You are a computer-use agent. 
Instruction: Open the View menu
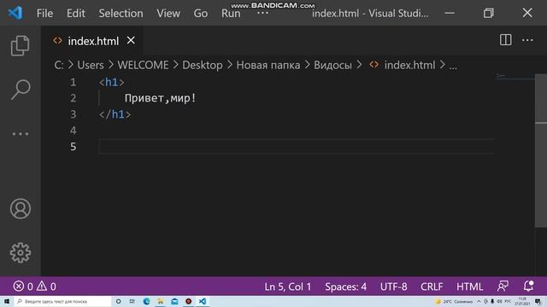point(168,14)
